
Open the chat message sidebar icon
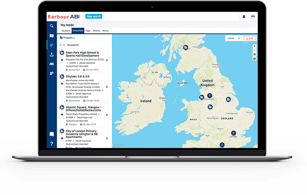click(x=52, y=134)
